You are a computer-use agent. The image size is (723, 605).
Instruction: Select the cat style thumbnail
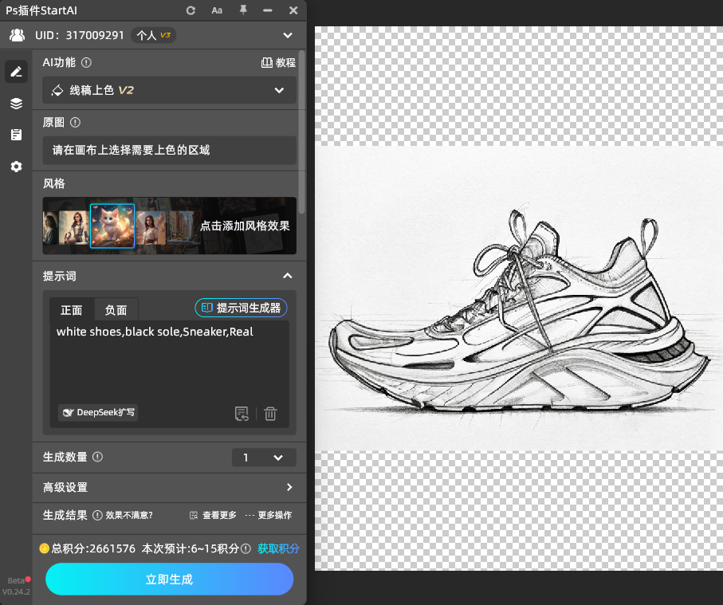[x=112, y=226]
